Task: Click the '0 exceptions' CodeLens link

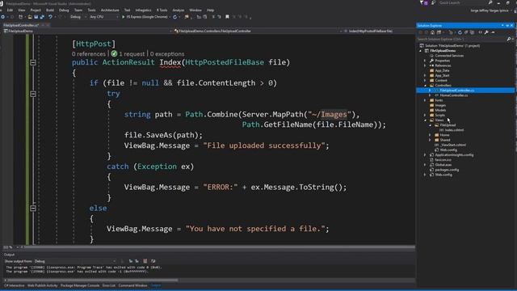Action: tap(167, 54)
